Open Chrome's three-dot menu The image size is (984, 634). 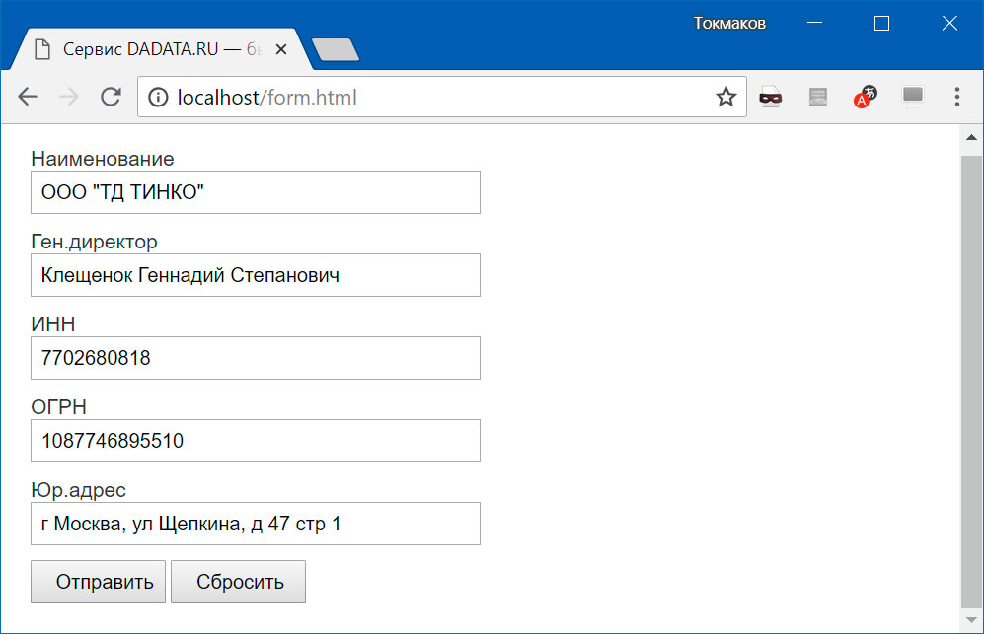(x=956, y=97)
